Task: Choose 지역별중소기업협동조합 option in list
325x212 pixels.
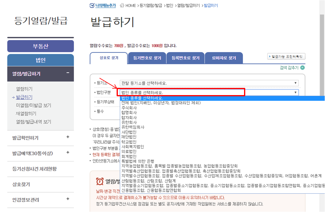Action: point(222,185)
